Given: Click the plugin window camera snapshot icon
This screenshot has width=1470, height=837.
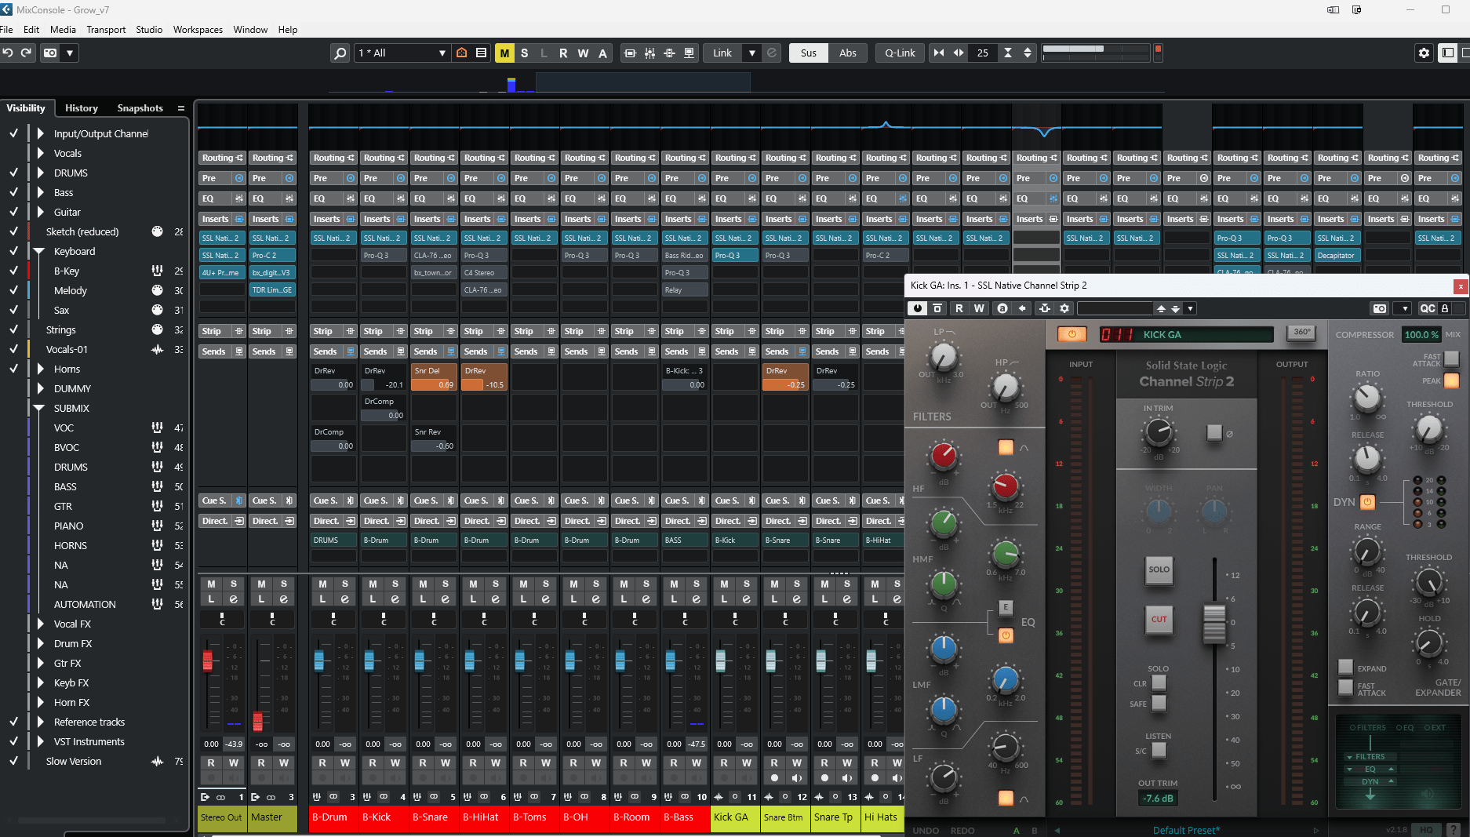Looking at the screenshot, I should point(1380,308).
